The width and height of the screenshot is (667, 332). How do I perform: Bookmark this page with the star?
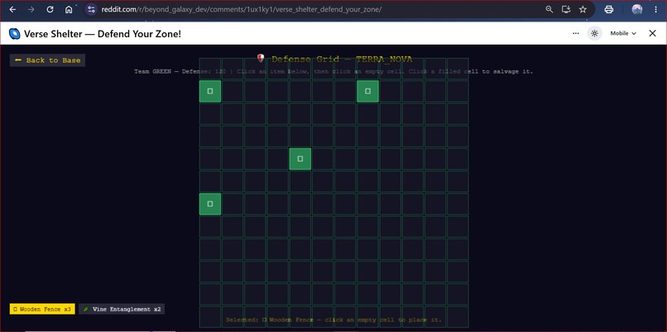583,9
